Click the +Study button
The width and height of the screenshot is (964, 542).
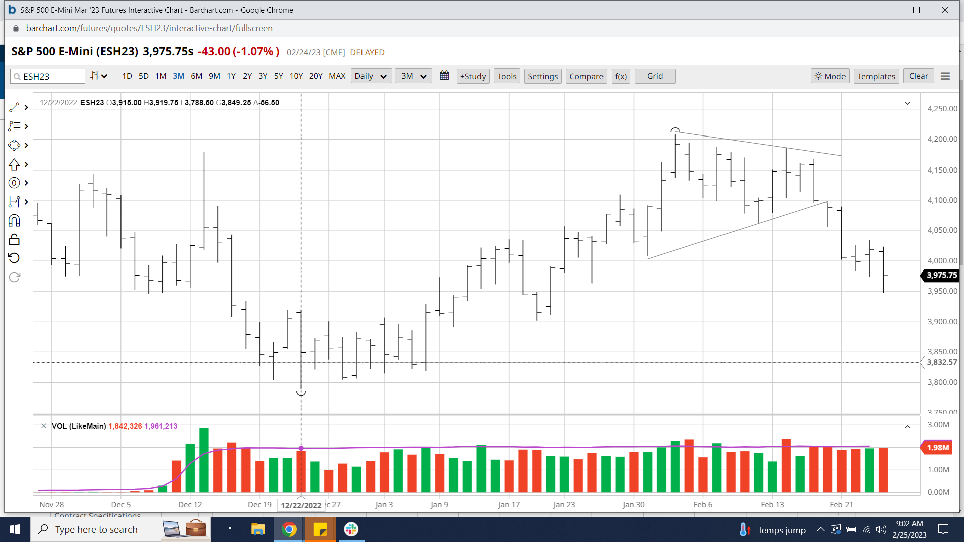(472, 76)
